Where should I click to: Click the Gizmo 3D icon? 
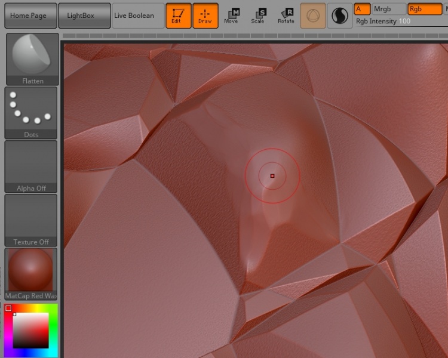pyautogui.click(x=313, y=16)
